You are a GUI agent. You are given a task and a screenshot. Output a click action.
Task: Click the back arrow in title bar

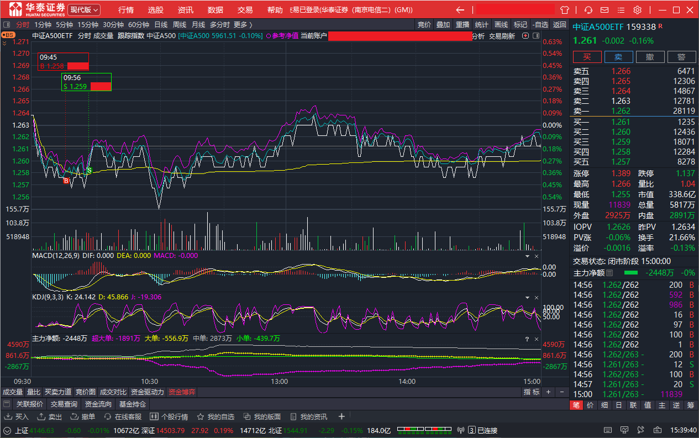(460, 10)
